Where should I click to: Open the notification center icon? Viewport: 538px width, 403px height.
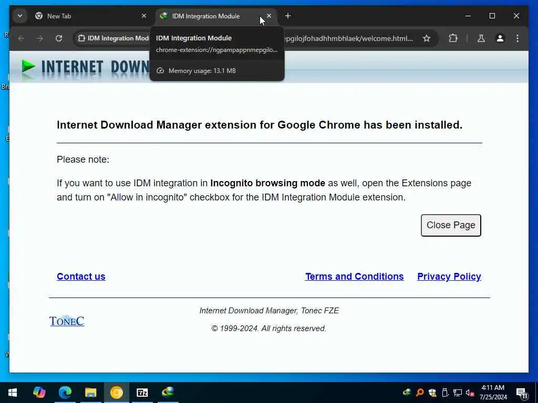[x=522, y=393]
